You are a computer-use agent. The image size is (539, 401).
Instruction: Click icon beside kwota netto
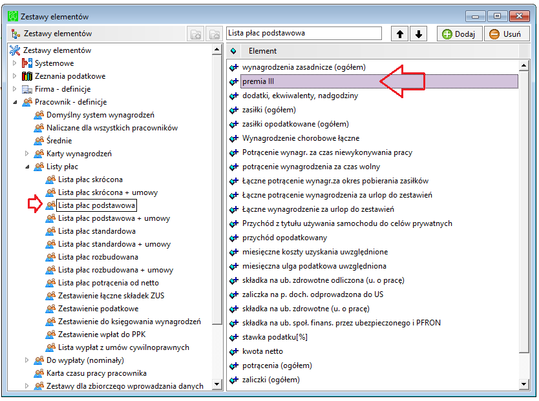234,351
